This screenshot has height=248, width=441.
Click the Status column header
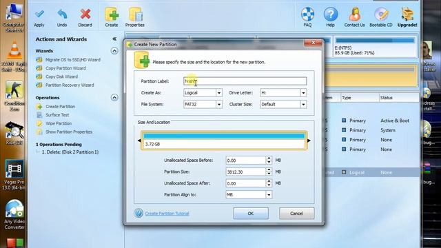tap(386, 98)
